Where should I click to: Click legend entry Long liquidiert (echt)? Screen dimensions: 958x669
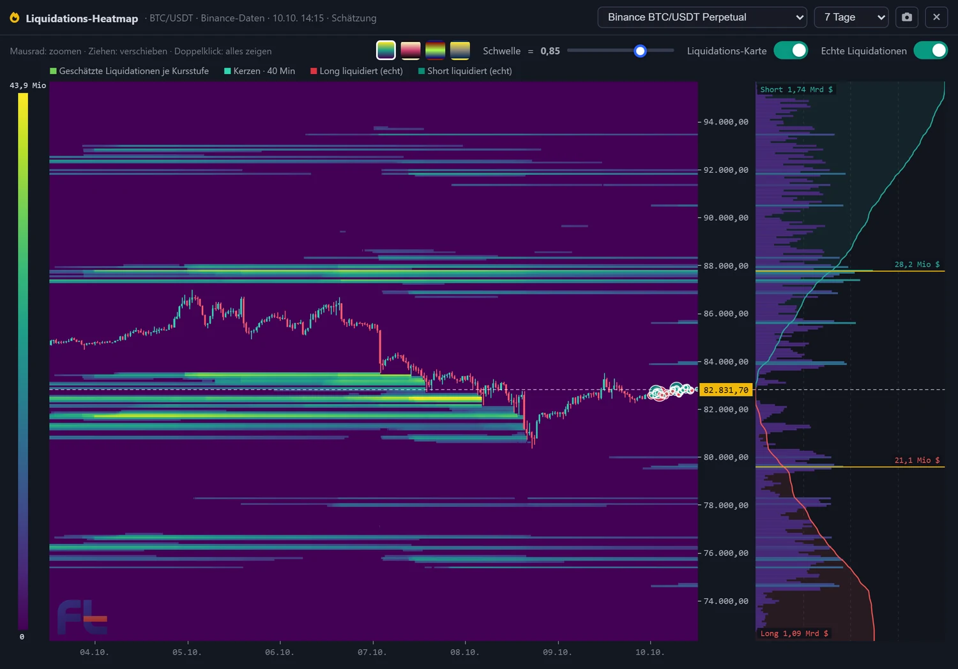click(356, 71)
